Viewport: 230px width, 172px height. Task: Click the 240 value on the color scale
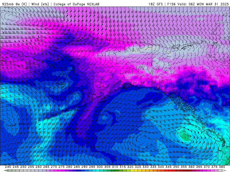pos(8,167)
